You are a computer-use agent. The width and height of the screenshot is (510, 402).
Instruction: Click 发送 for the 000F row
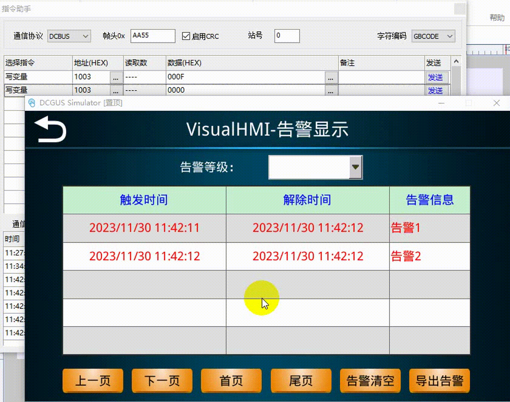point(435,77)
